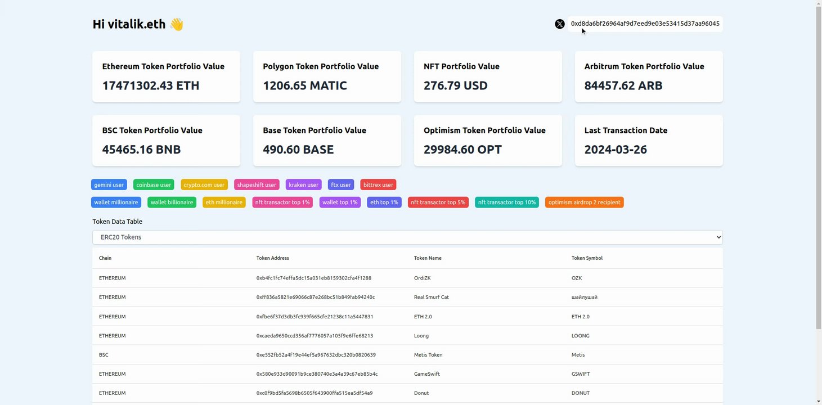This screenshot has height=405, width=822.
Task: Click the Loong token name cell
Action: (x=421, y=336)
